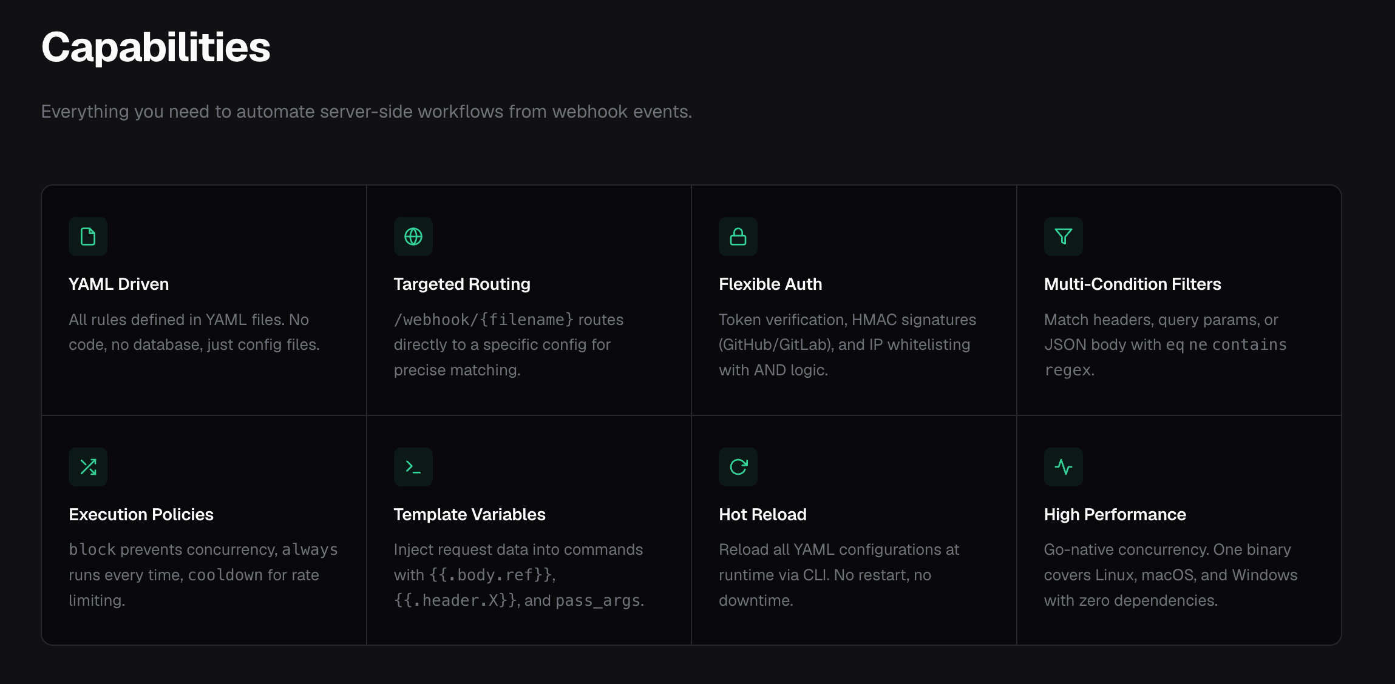The height and width of the screenshot is (684, 1395).
Task: Click the Flexible Auth heading
Action: tap(770, 284)
